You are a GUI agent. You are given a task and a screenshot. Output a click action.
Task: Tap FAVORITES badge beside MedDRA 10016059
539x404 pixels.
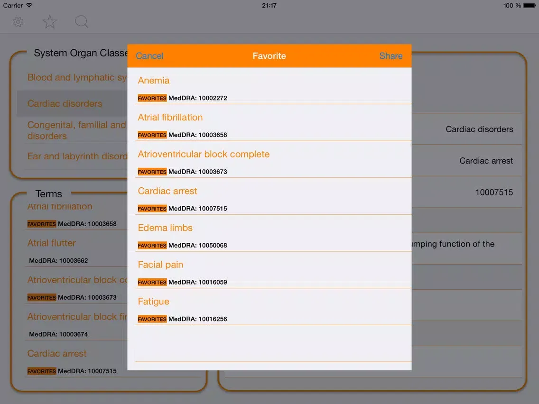click(x=152, y=282)
